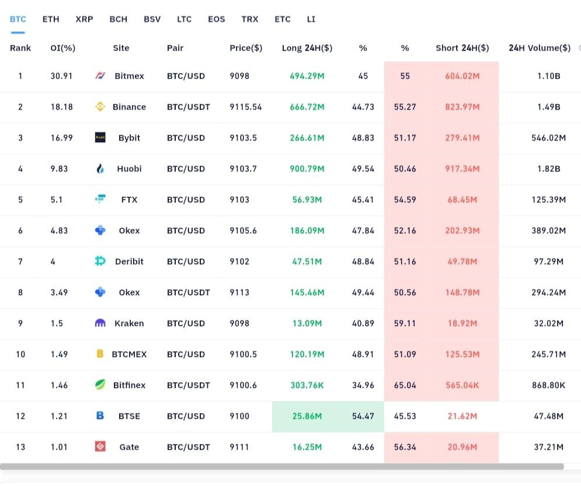
Task: Click the FTX site name
Action: 129,200
